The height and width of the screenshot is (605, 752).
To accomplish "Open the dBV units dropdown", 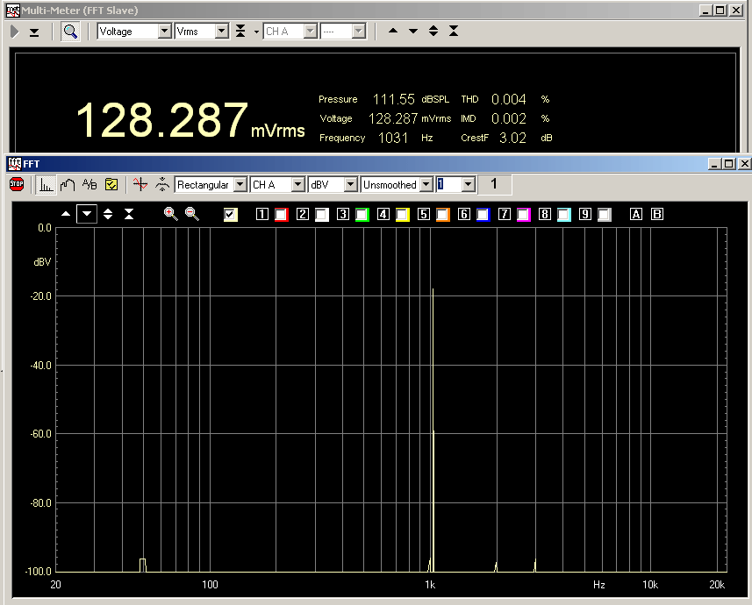I will point(350,185).
